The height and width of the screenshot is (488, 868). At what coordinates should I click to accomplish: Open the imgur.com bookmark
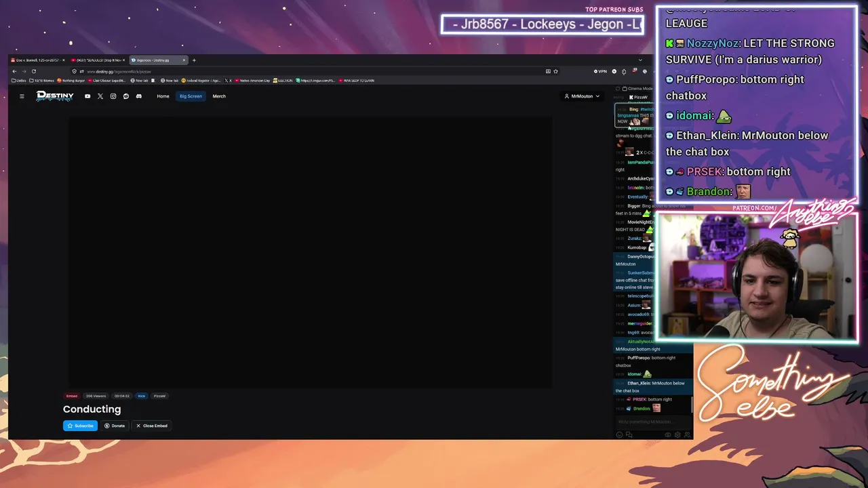coord(315,81)
